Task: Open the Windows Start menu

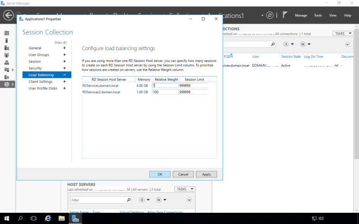Action: [x=7, y=218]
